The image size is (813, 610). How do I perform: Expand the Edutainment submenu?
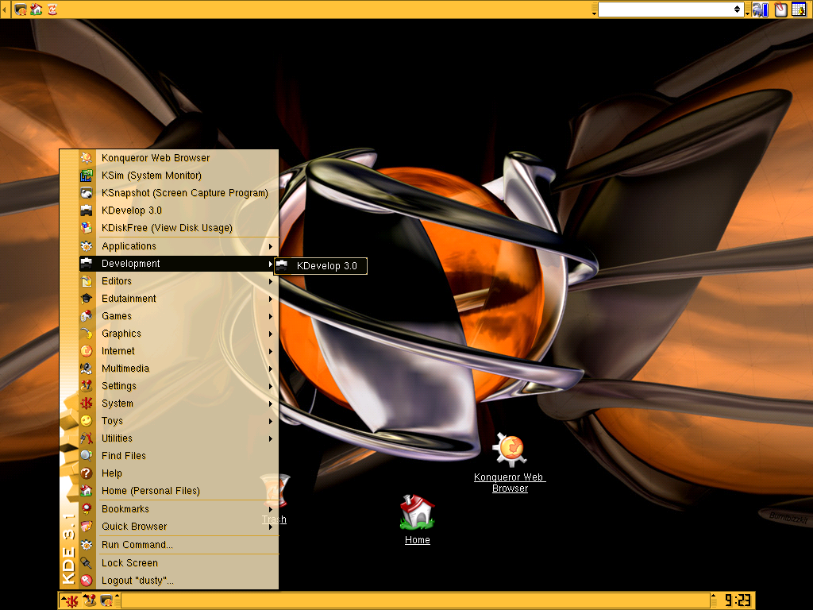[x=179, y=299]
